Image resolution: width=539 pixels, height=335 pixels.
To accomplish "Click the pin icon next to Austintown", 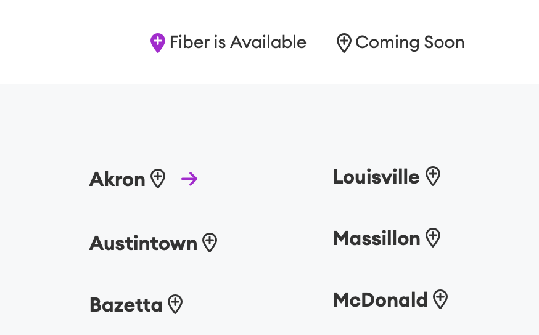I will 210,243.
